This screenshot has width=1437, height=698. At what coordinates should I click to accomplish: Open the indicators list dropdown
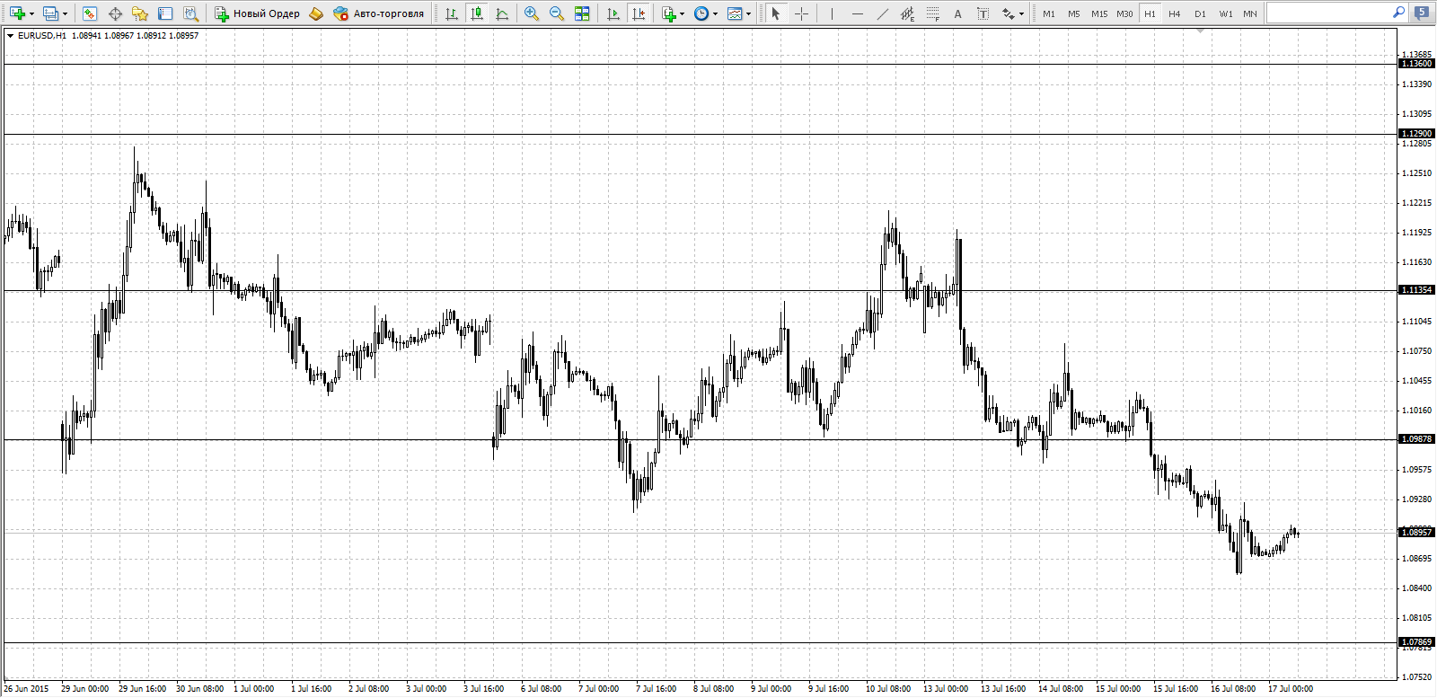(683, 13)
